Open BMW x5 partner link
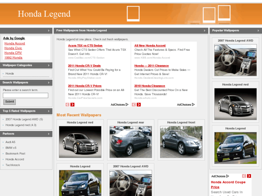 point(11,148)
